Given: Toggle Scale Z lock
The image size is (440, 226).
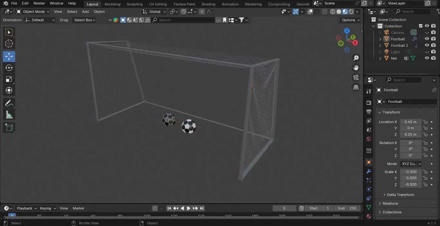Looking at the screenshot, I should point(425,184).
